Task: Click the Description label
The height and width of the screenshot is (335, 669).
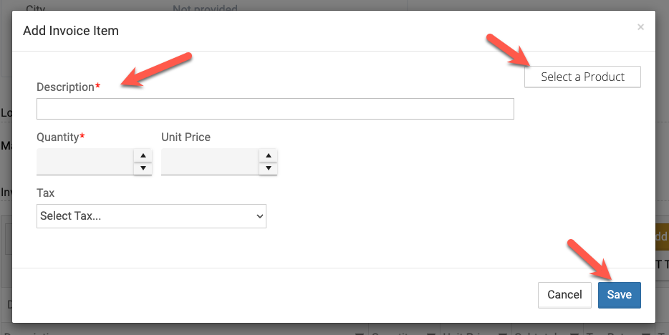Action: coord(65,87)
